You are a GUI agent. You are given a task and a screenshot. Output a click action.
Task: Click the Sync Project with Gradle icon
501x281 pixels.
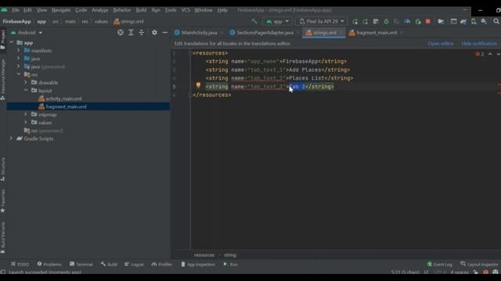click(463, 21)
